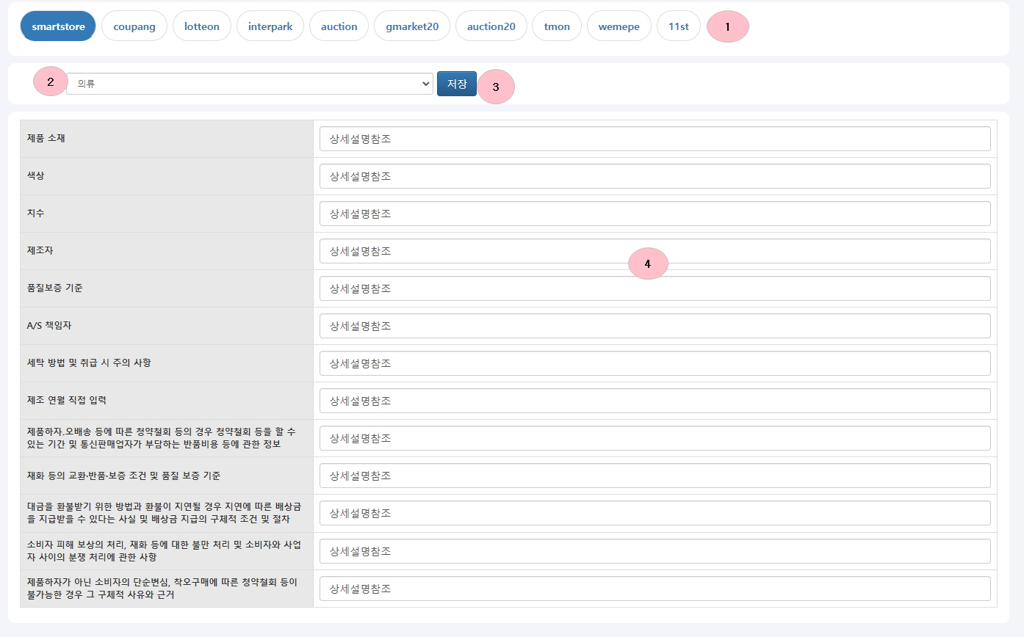Open the tmon tab
Screen dimensions: 1024x637
(557, 26)
